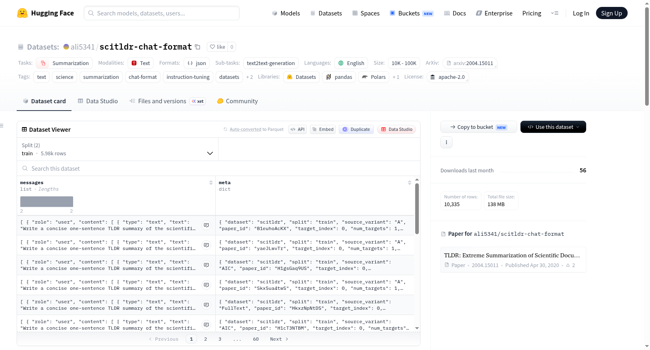The width and height of the screenshot is (650, 350).
Task: Expand chat view for second messages row
Action: point(206,245)
